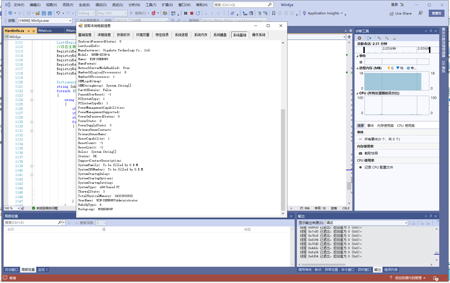The width and height of the screenshot is (450, 283).
Task: Click the 截取快照 snapshot camera icon
Action: 360,153
